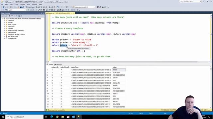Screen dimensions: 213x119
Task: Click the Save disk icon
Action: pos(21,7)
